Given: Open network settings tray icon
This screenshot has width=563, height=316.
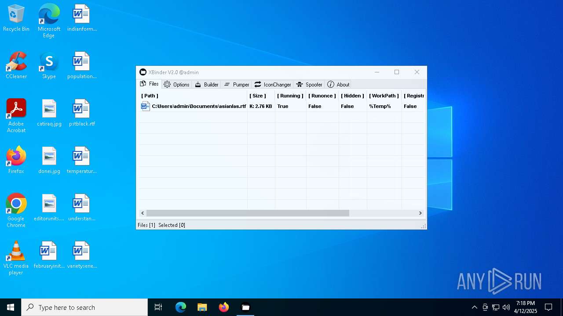Looking at the screenshot, I should pos(496,307).
